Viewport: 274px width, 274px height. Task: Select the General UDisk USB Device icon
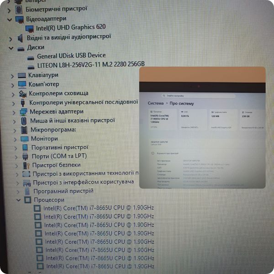(x=31, y=58)
